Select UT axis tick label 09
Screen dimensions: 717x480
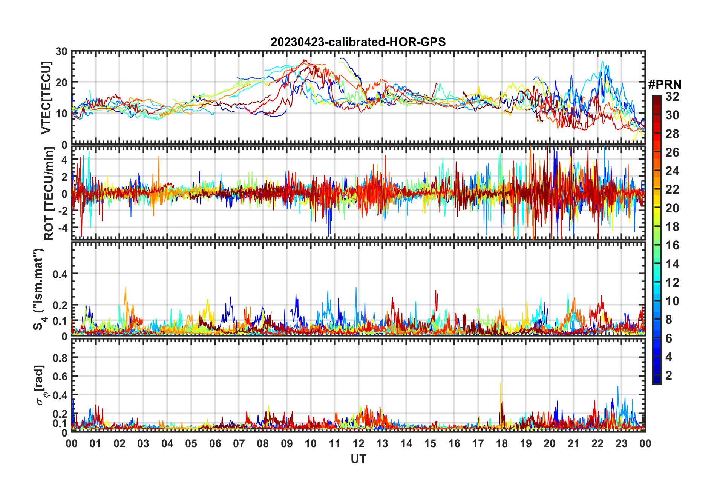pyautogui.click(x=287, y=443)
